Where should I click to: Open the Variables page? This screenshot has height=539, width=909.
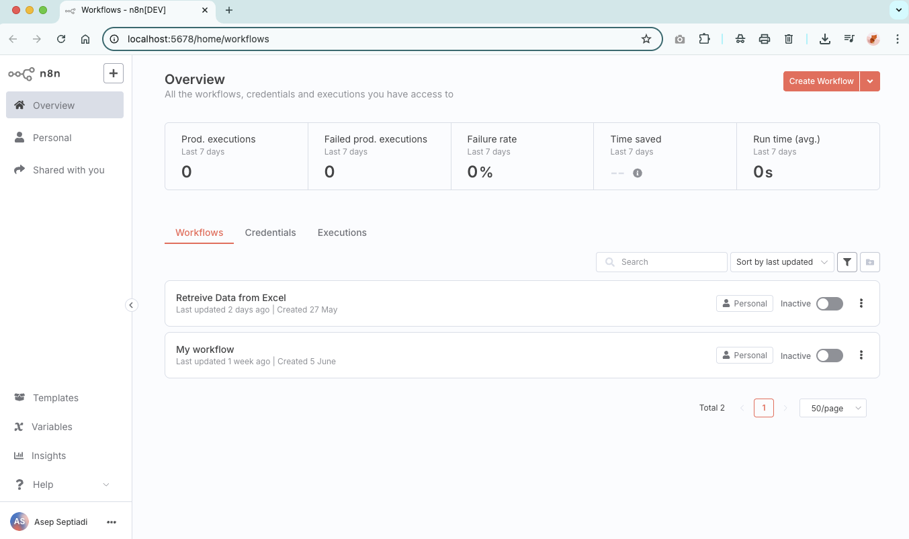pyautogui.click(x=64, y=427)
